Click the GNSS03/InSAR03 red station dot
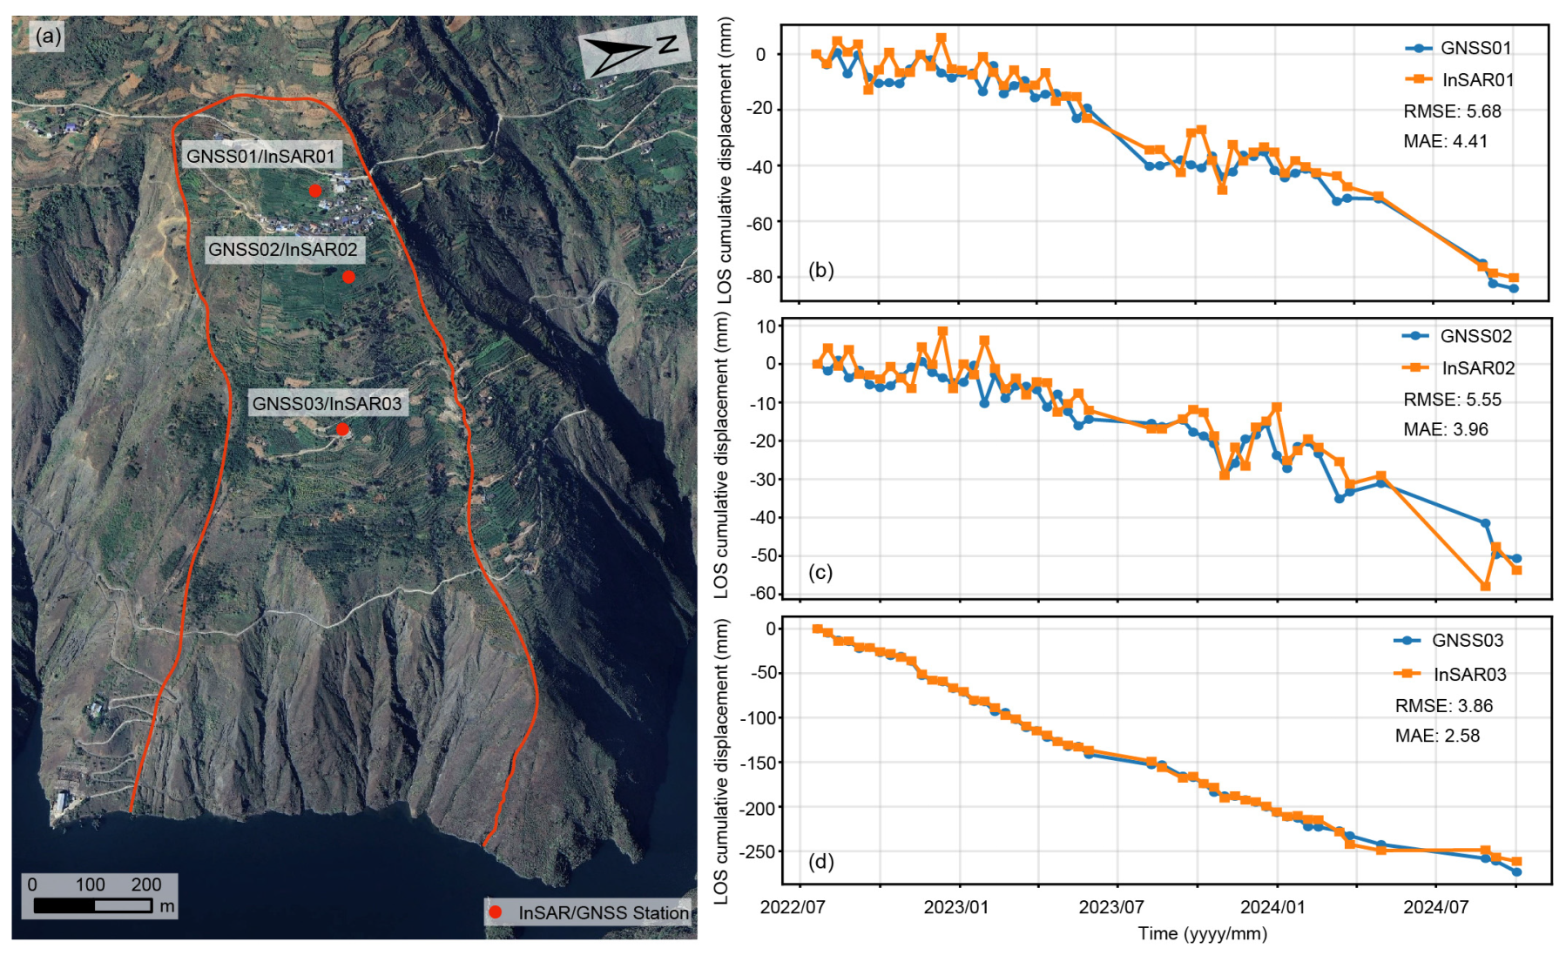1566x962 pixels. (x=342, y=429)
